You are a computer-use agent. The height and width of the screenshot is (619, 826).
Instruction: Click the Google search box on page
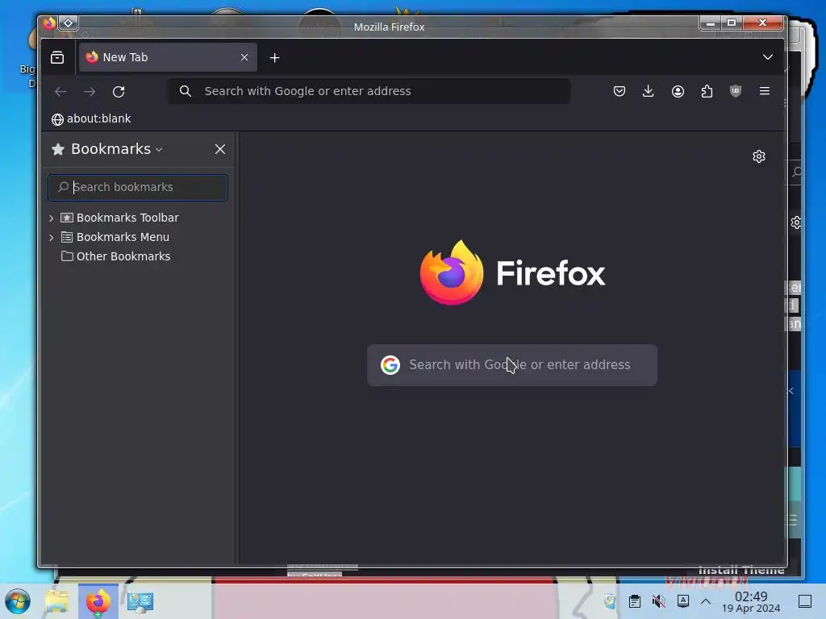point(512,365)
